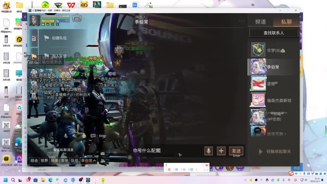Click the level 28 badge
This screenshot has height=184, width=327.
(x=77, y=18)
